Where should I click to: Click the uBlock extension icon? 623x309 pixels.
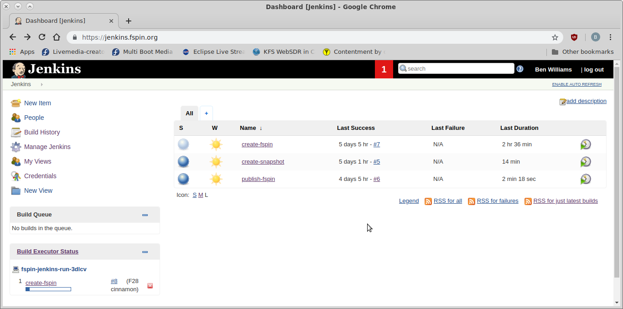(x=574, y=37)
